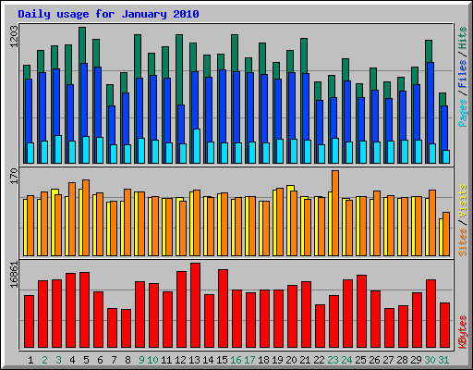Click the "Hits" legend label
Image resolution: width=473 pixels, height=370 pixels.
pyautogui.click(x=462, y=38)
